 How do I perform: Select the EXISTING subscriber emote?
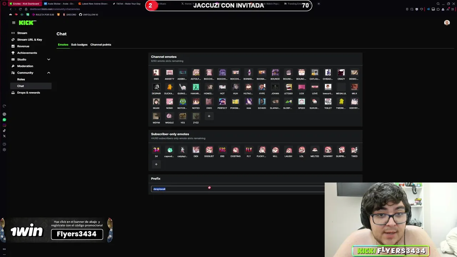tap(235, 152)
